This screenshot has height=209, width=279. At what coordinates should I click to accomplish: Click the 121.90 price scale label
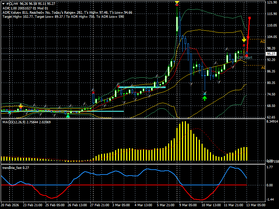point(272,2)
